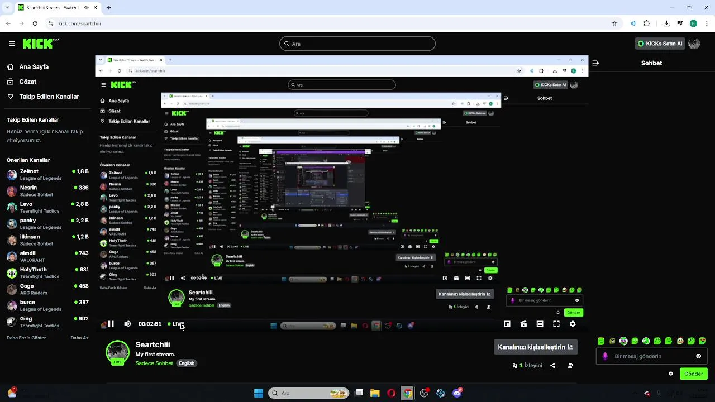
Task: Pick the yellow square-face emote in the main chat emote row
Action: tap(612, 341)
